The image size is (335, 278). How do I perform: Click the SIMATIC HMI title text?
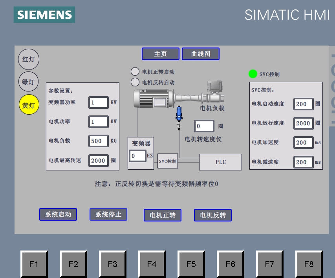click(x=287, y=15)
